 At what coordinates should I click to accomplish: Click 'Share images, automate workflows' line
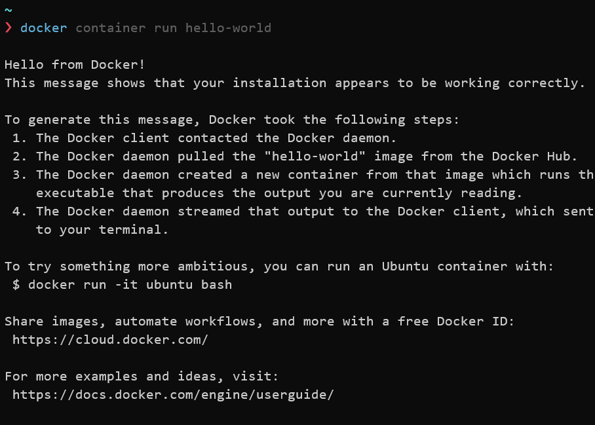tap(259, 322)
